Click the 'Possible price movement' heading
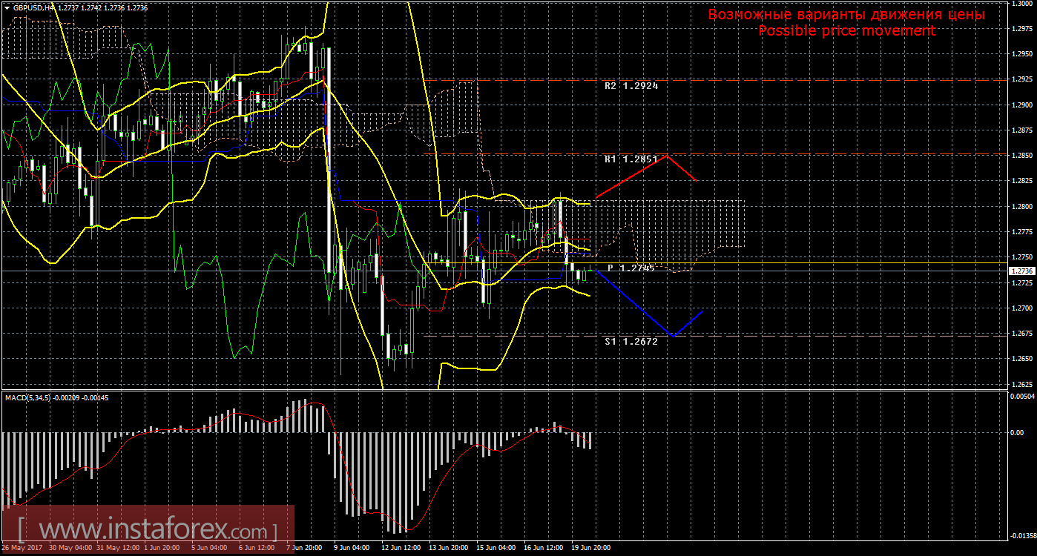Viewport: 1037px width, 556px height. 846,30
